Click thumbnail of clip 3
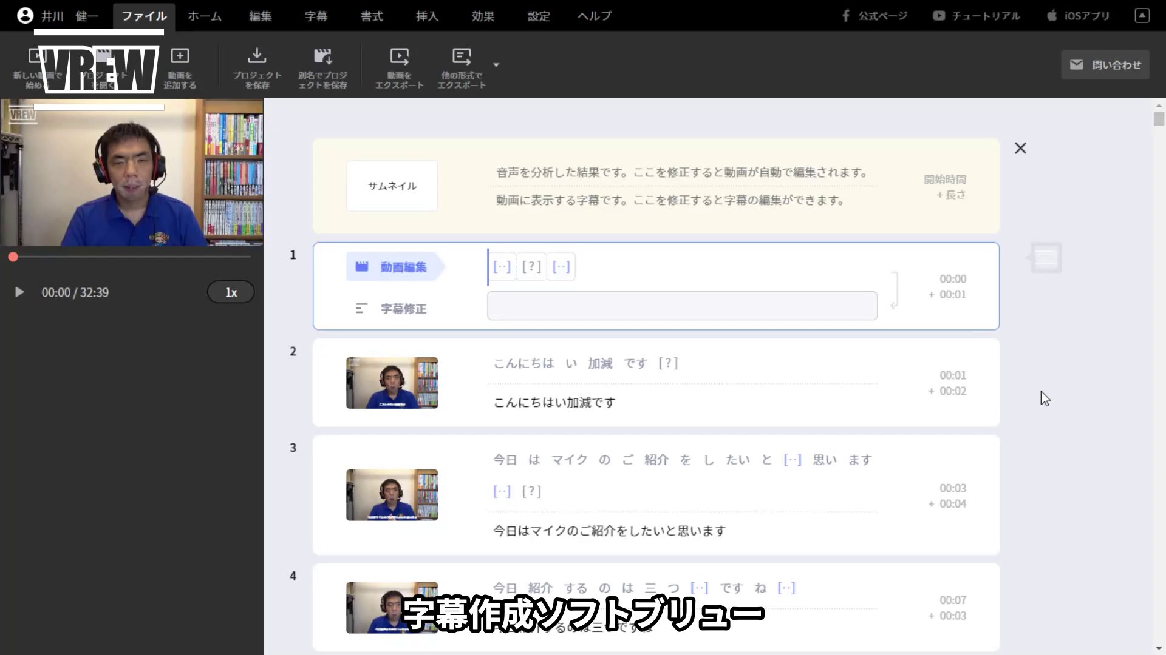 pyautogui.click(x=392, y=495)
